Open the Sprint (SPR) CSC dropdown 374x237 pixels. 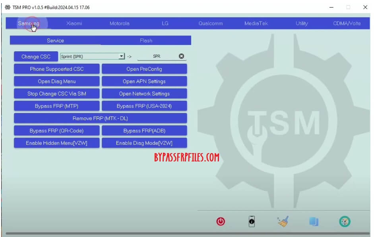121,56
